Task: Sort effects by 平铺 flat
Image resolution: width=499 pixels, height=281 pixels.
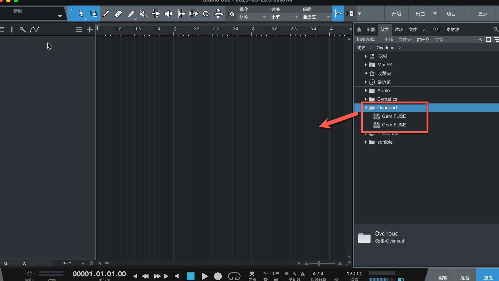Action: click(x=389, y=40)
